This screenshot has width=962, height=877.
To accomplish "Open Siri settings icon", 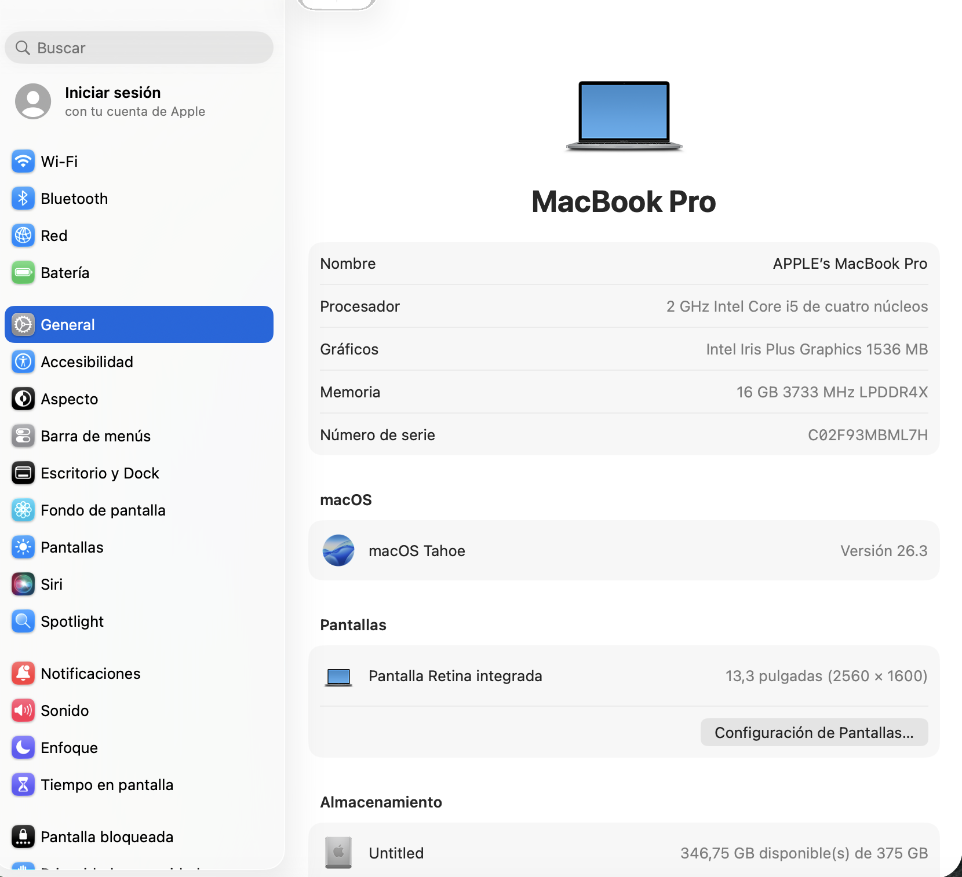I will click(23, 584).
